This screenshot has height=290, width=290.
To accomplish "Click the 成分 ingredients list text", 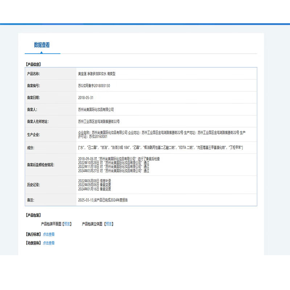I will [x=160, y=148].
